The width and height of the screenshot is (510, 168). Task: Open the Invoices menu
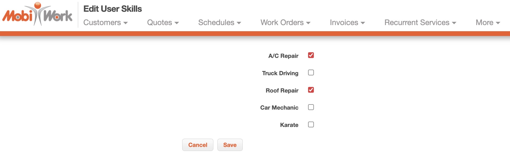[347, 23]
